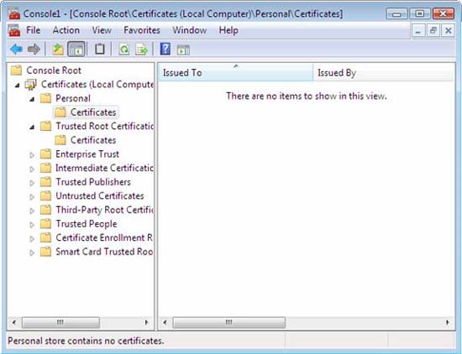Select Certificates under Personal in tree
Viewport: 462px width, 354px height.
pos(93,112)
